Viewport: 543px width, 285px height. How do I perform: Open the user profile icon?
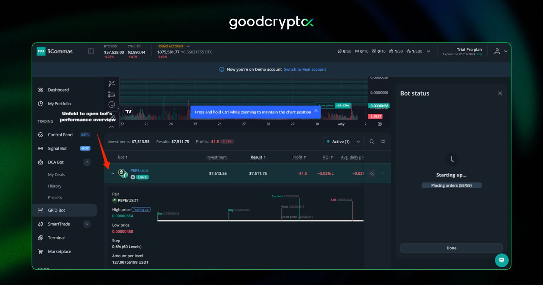point(497,51)
